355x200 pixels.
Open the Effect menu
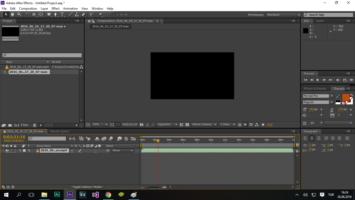(56, 9)
